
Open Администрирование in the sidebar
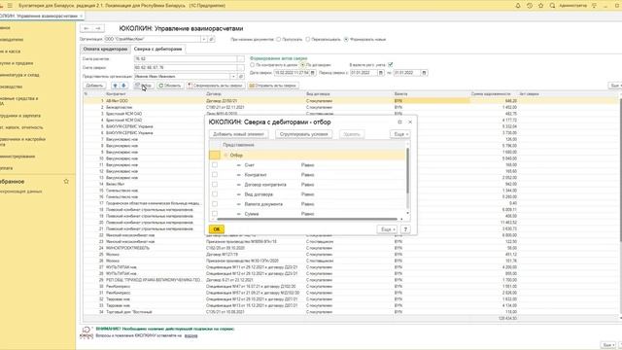17,157
